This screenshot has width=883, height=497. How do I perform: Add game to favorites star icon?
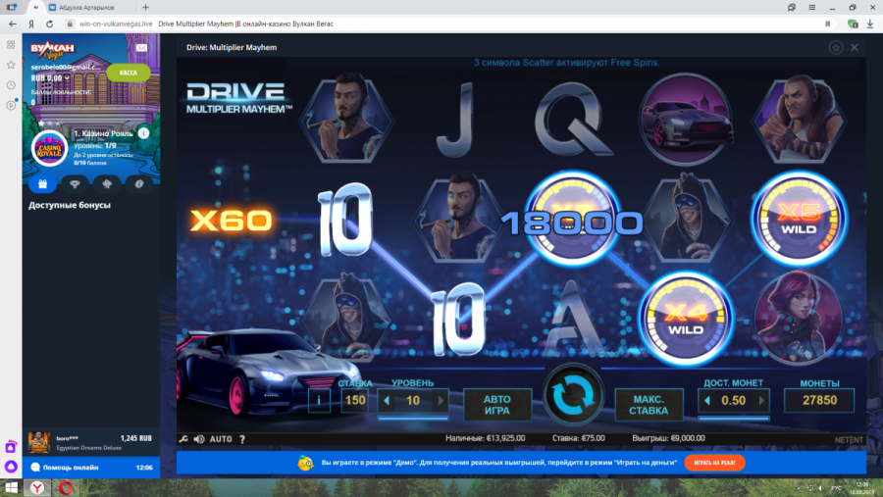click(835, 47)
